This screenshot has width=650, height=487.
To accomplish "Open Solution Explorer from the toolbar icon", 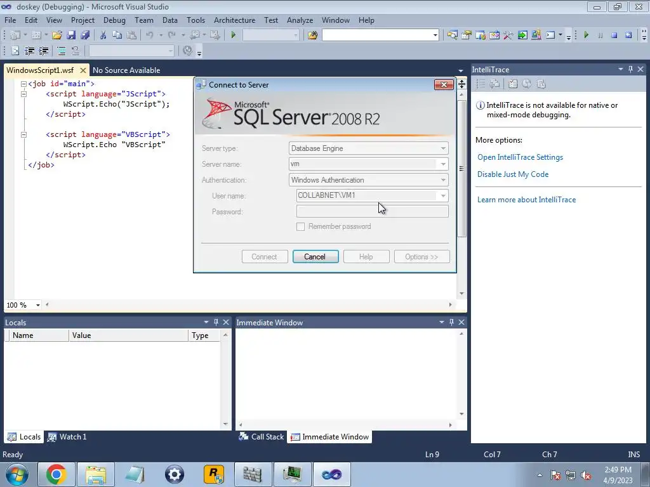I will click(x=452, y=36).
